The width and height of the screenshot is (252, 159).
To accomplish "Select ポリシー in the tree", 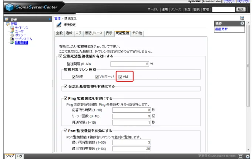I will click(20, 35).
